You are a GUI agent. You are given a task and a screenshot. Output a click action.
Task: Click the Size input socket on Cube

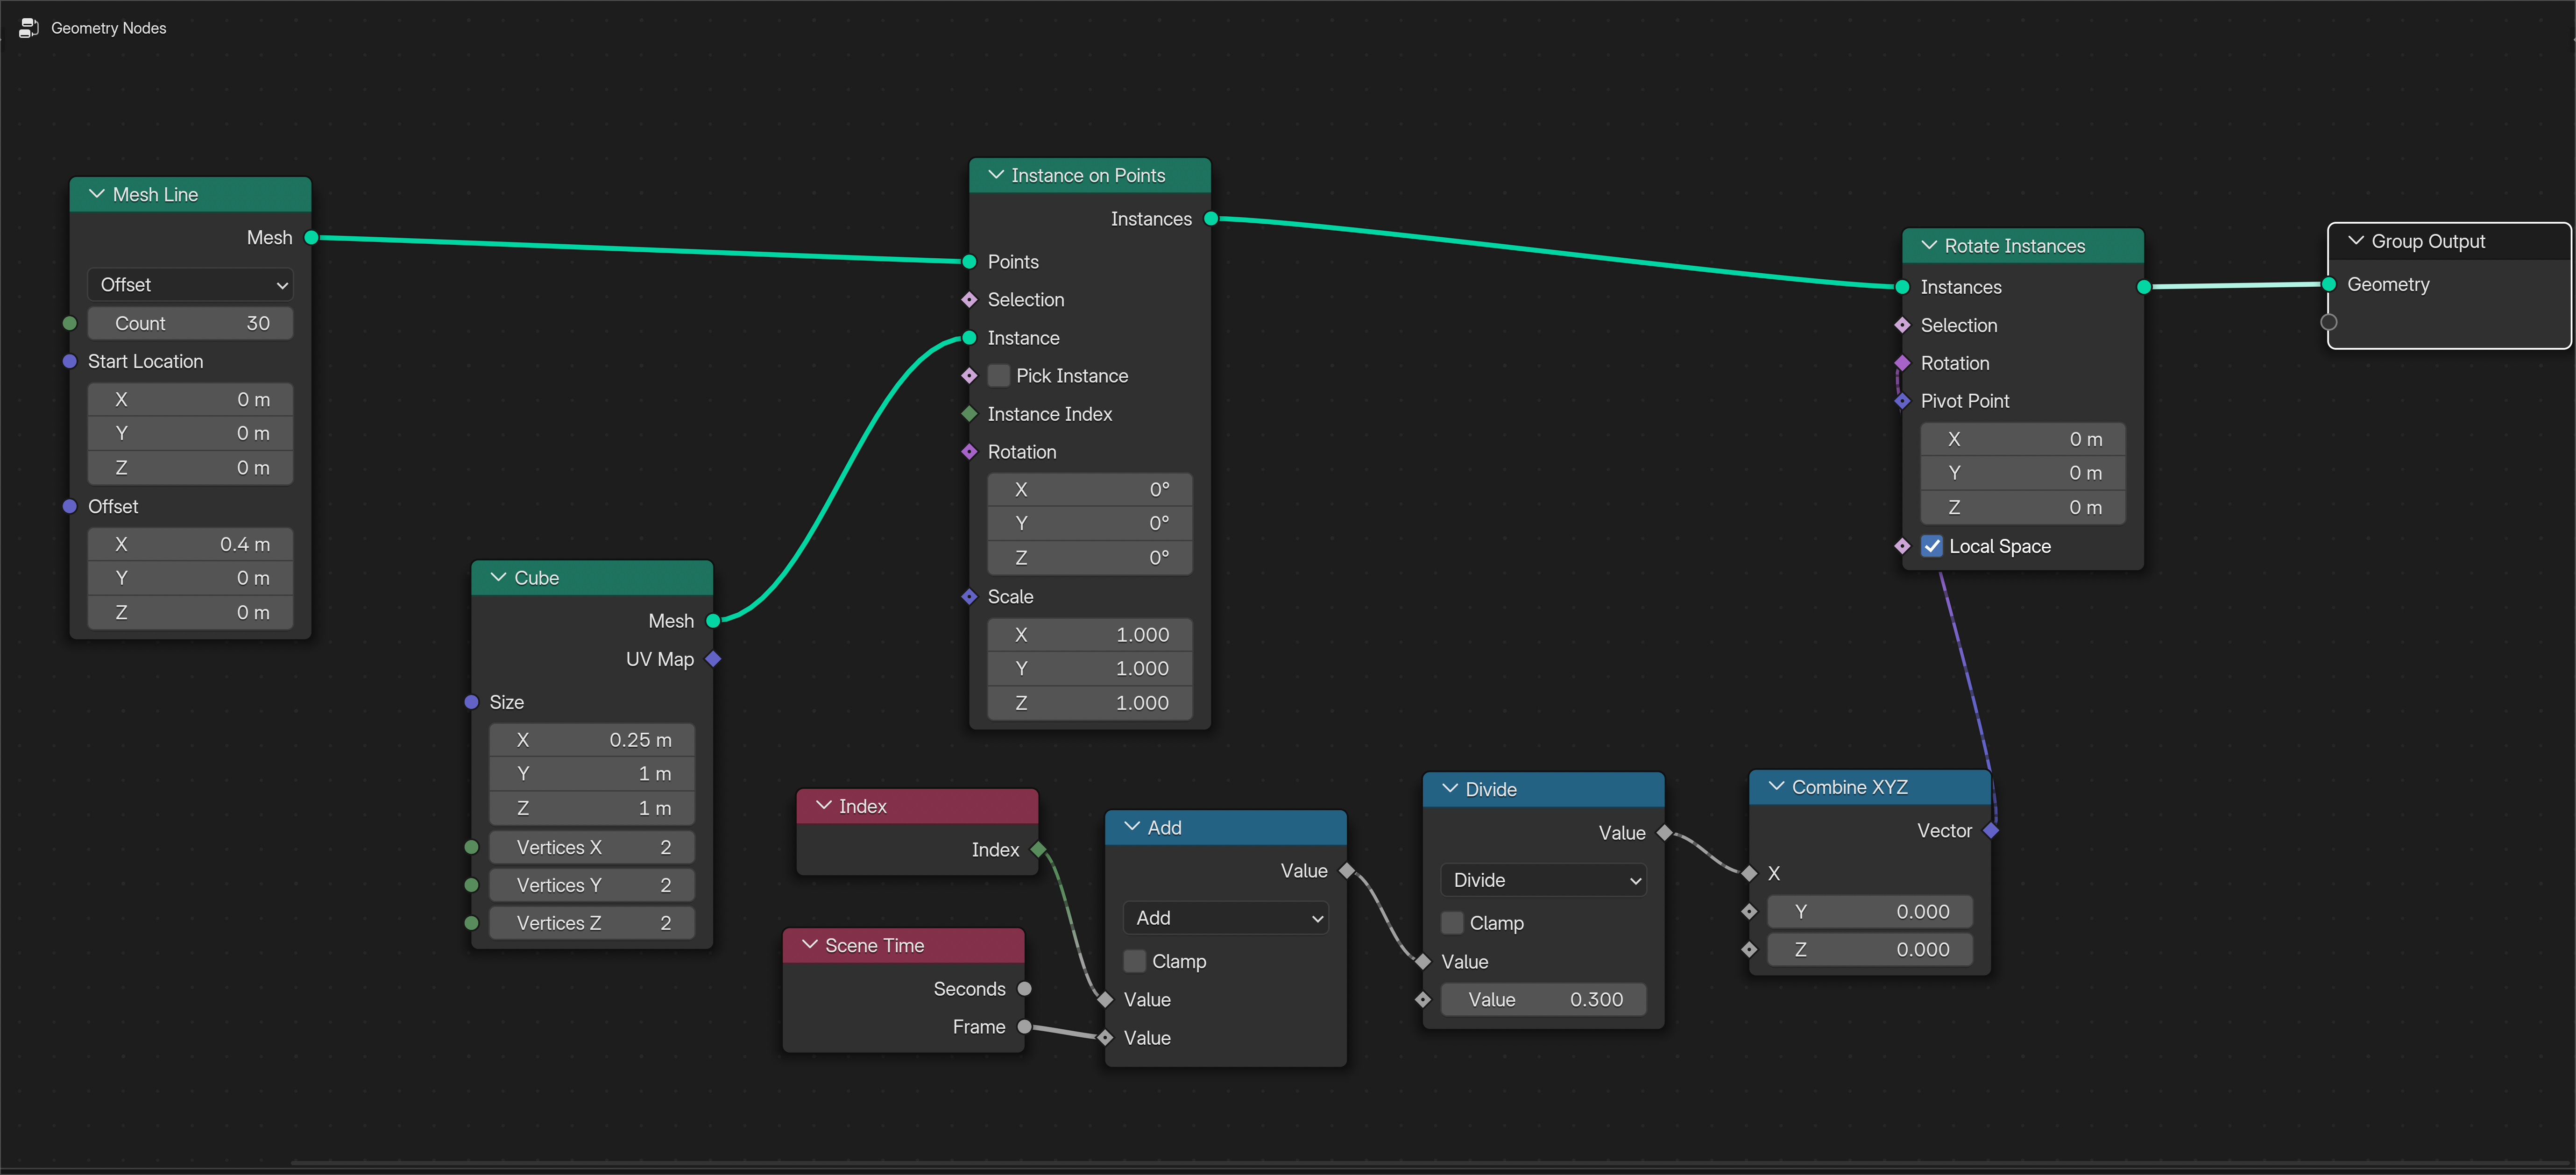click(x=472, y=702)
